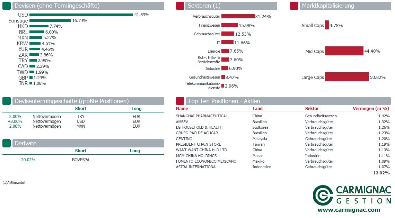Click the 3.47% value next to Gesundheitswesen
The height and width of the screenshot is (218, 395).
tap(232, 77)
